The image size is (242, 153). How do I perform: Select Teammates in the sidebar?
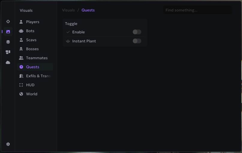37,58
